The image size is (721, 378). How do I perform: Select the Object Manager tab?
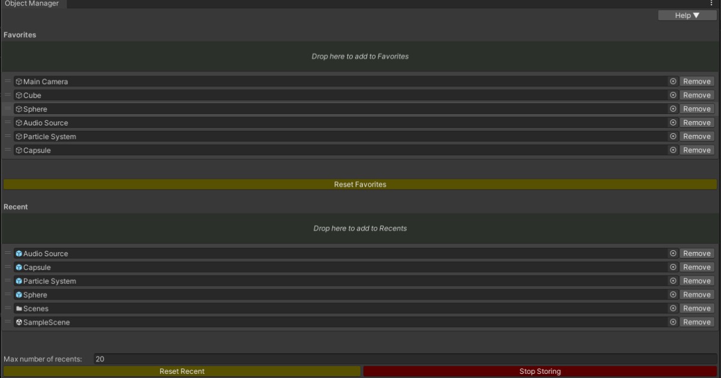pos(32,4)
